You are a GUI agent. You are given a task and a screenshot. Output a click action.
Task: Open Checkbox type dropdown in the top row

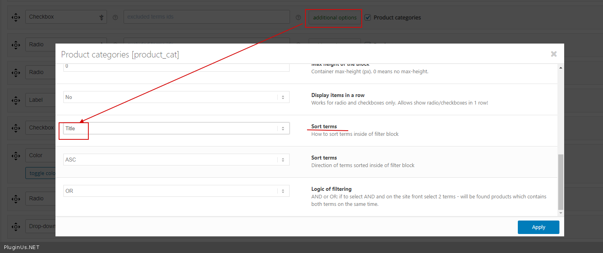pos(66,17)
